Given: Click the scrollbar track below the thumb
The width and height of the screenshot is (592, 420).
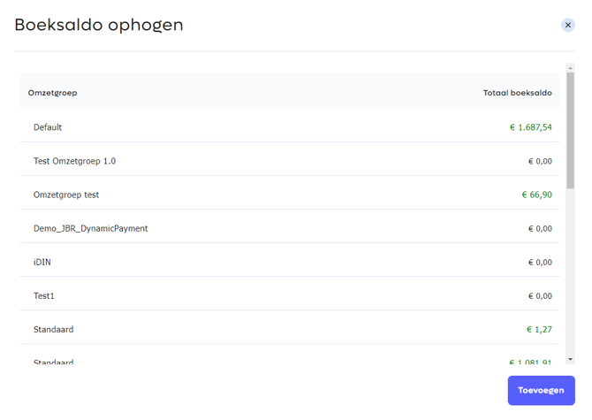Looking at the screenshot, I should pos(570,272).
